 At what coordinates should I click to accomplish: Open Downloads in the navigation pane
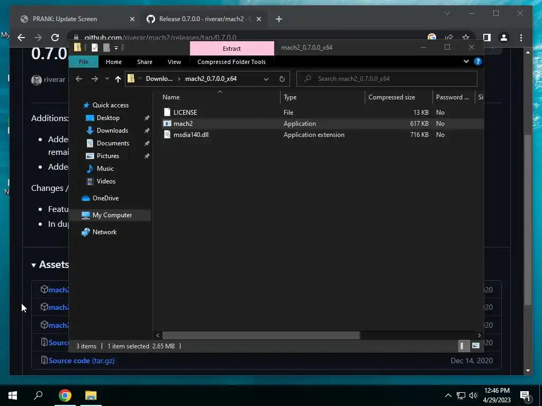[x=112, y=131]
